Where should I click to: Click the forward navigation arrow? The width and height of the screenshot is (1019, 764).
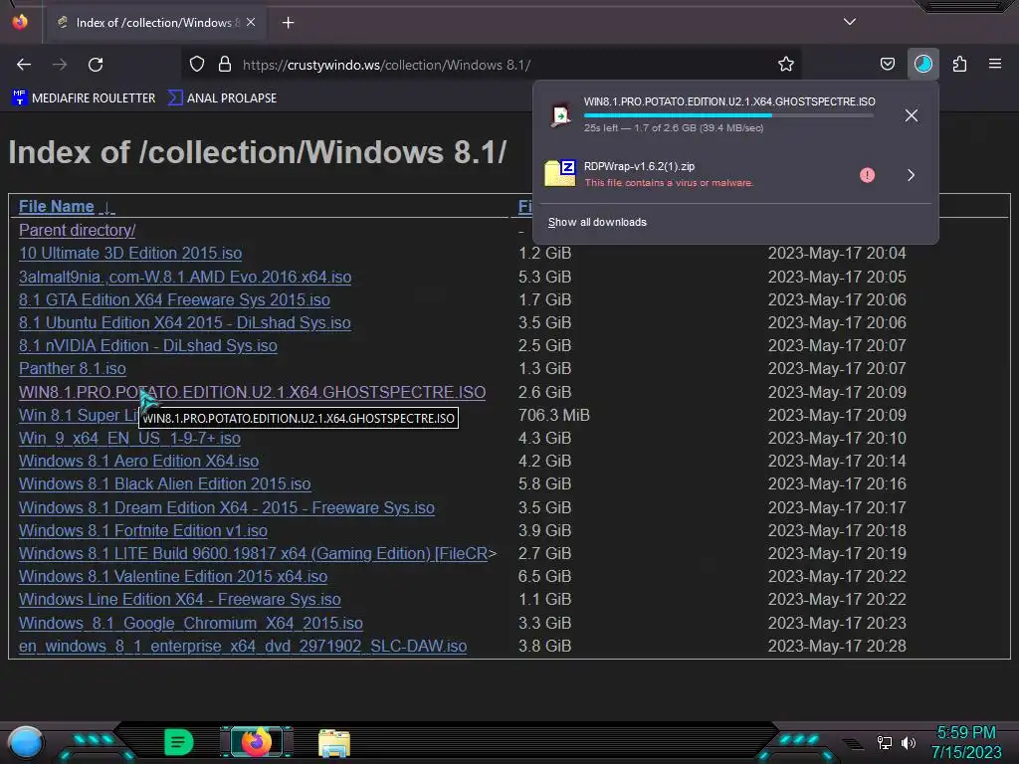click(x=60, y=65)
